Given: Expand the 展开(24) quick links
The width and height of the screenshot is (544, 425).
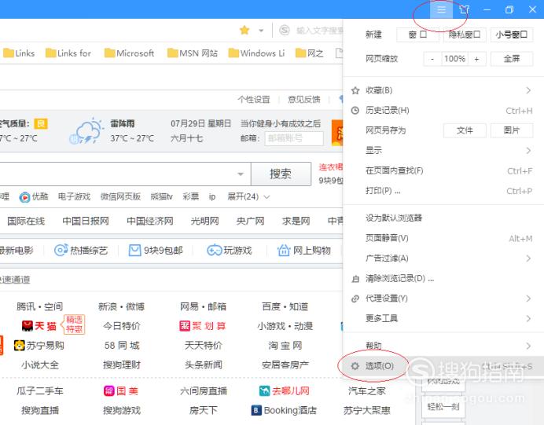Looking at the screenshot, I should pos(248,197).
